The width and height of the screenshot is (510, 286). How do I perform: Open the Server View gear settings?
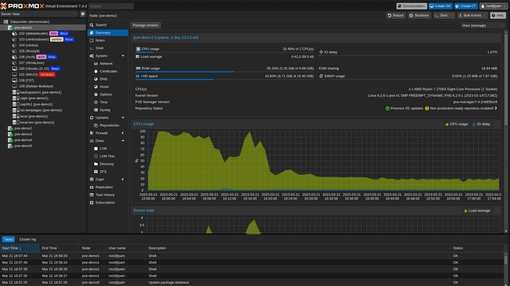(x=83, y=14)
